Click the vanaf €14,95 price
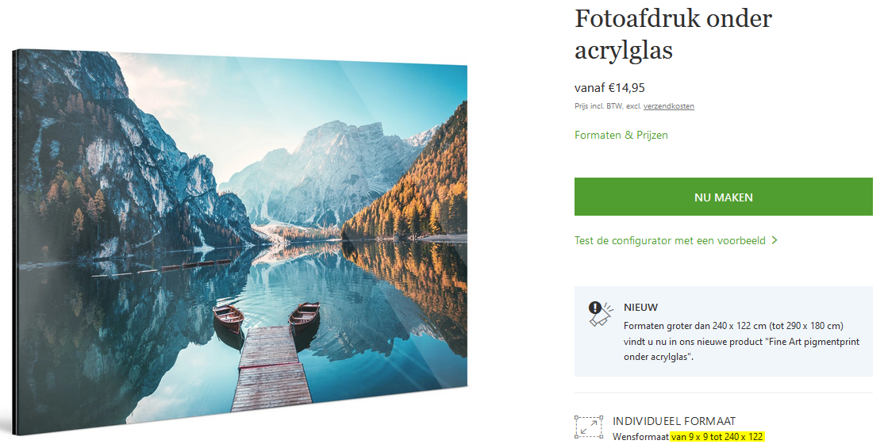Screen dimensions: 884x448 tap(609, 88)
